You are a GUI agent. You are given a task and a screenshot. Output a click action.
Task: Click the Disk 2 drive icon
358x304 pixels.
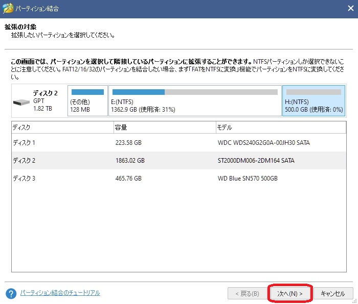(x=21, y=102)
